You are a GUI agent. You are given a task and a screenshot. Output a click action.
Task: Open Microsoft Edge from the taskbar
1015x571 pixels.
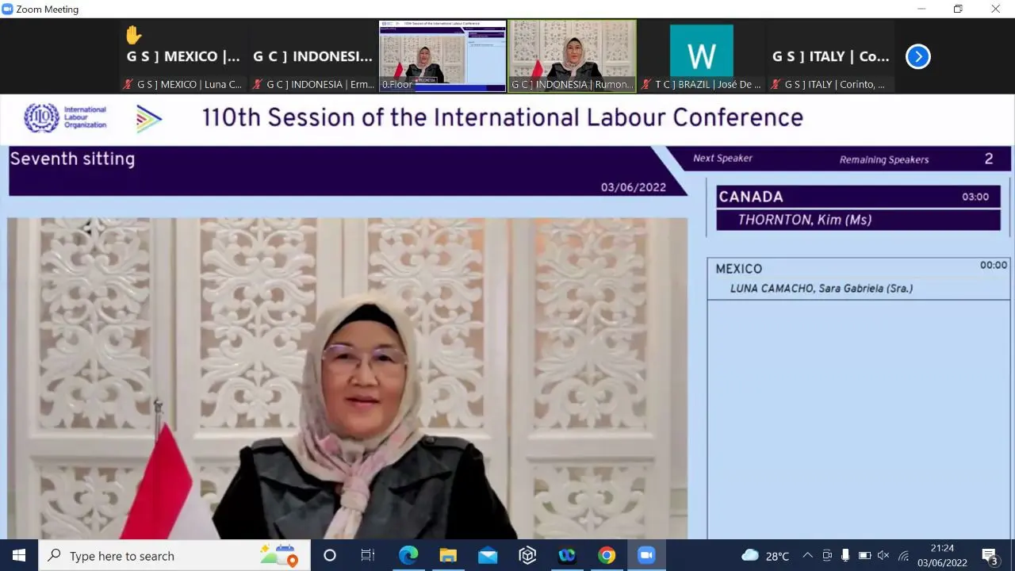point(408,556)
